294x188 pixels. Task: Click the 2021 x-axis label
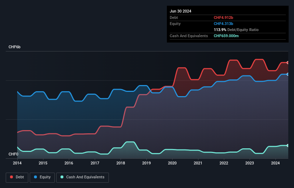tap(198, 163)
